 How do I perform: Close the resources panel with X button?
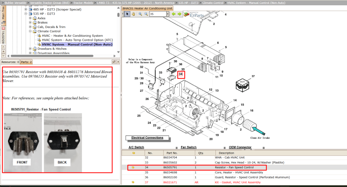(118, 62)
